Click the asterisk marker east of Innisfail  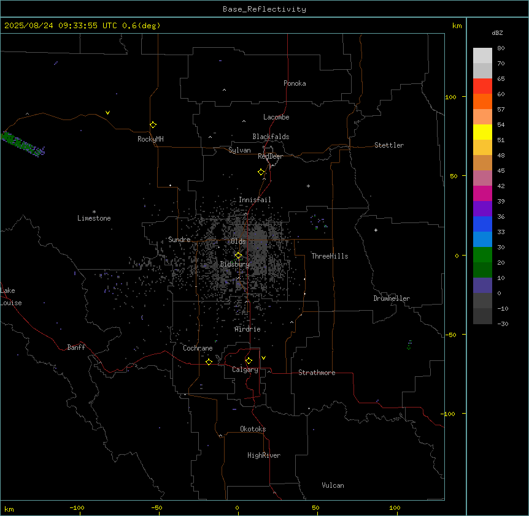point(308,186)
